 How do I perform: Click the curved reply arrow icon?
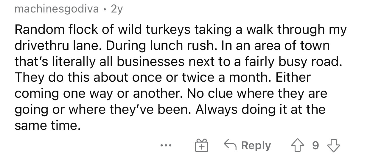(x=230, y=145)
